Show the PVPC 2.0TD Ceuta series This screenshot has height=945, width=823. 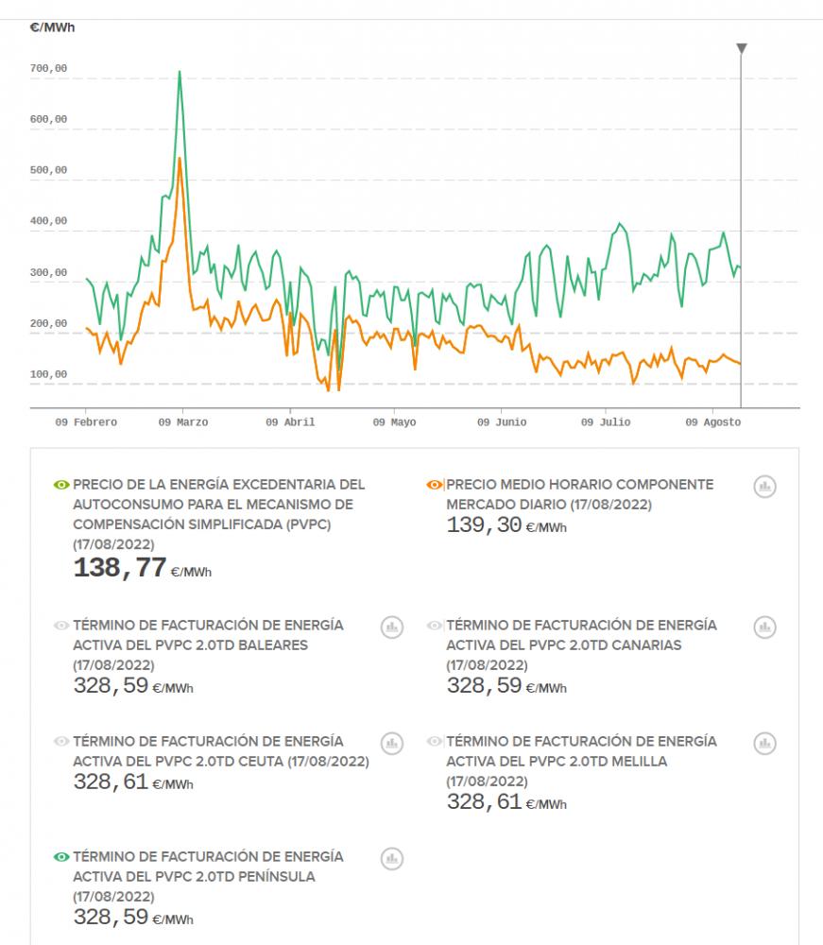point(61,741)
